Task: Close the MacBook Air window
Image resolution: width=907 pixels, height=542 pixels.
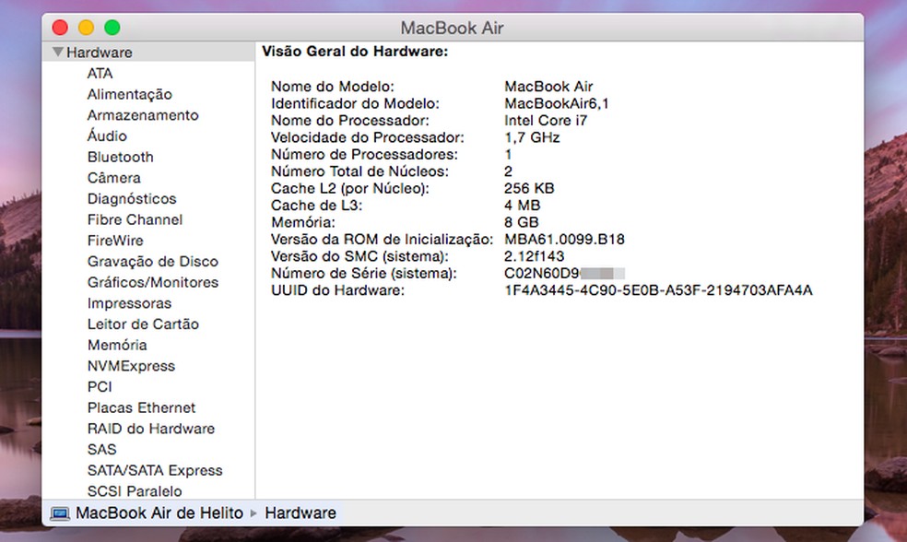Action: point(60,27)
